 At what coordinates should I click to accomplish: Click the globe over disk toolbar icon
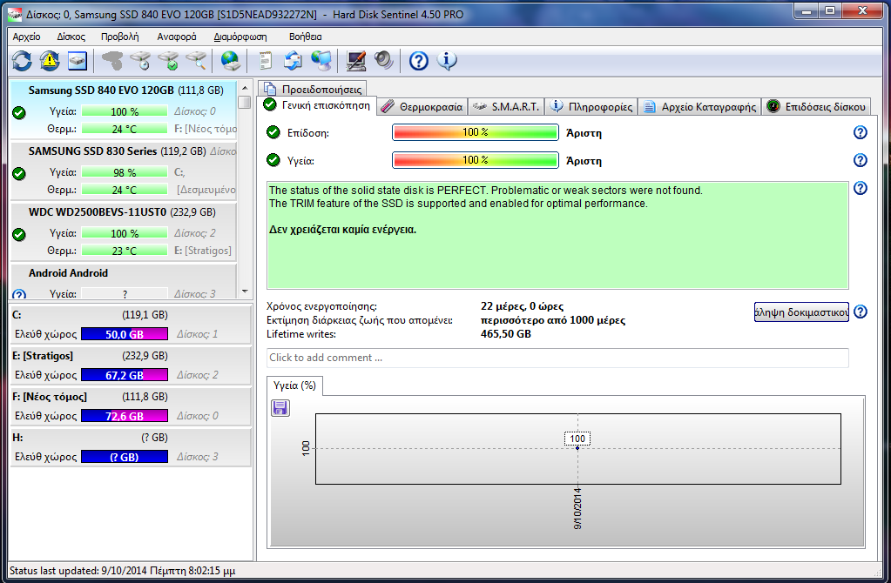point(230,61)
